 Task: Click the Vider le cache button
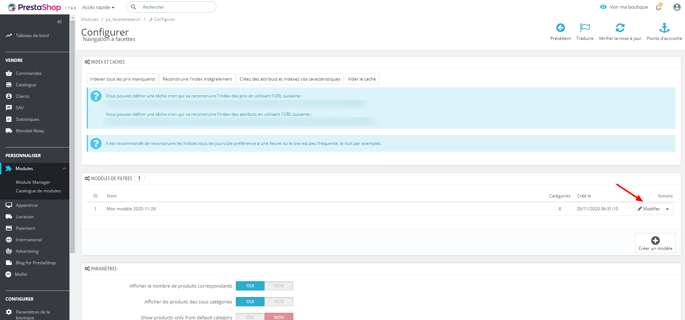(x=362, y=79)
